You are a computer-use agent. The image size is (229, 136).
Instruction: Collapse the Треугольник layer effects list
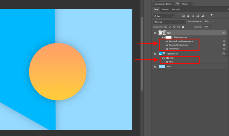pyautogui.click(x=227, y=54)
